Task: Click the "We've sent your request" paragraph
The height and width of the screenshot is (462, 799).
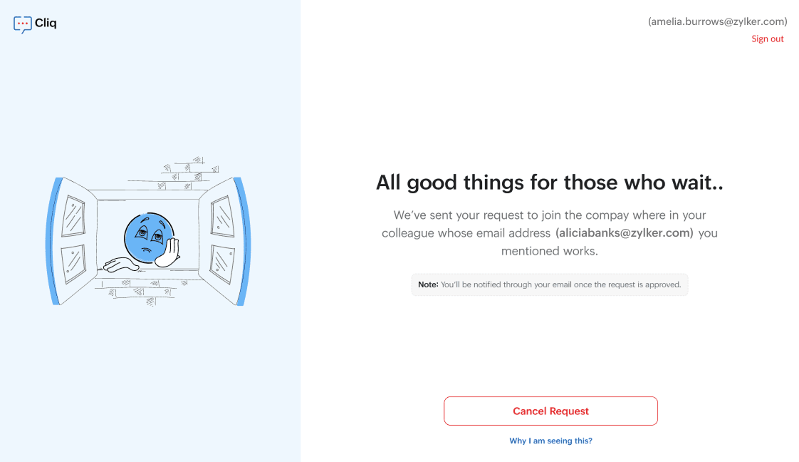Action: coord(550,232)
